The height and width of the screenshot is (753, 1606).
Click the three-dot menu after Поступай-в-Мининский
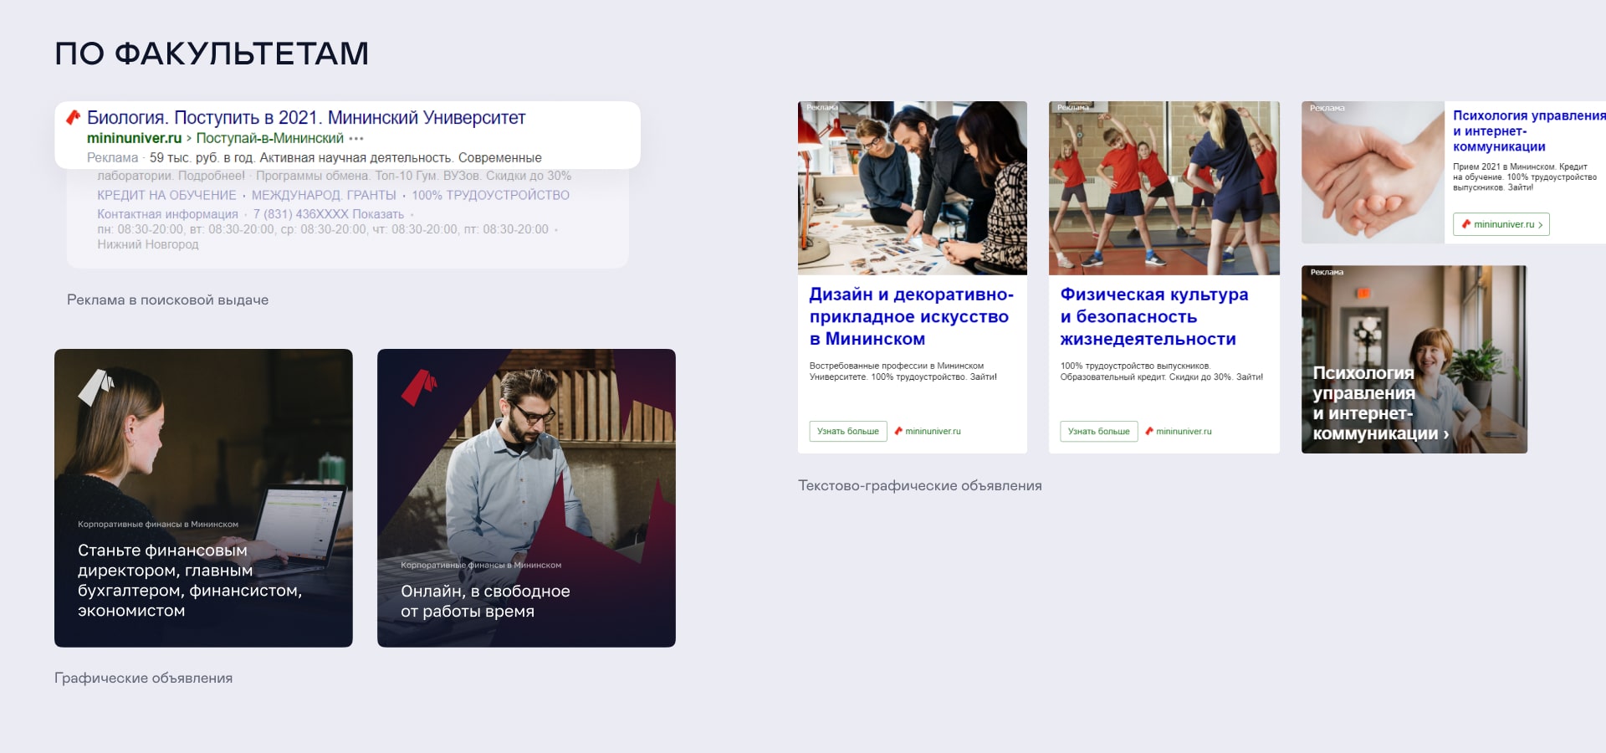tap(356, 138)
